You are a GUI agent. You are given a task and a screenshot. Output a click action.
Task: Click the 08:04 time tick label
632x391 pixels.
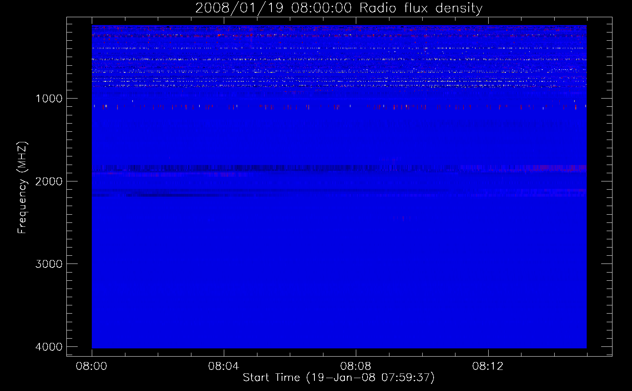tap(223, 366)
